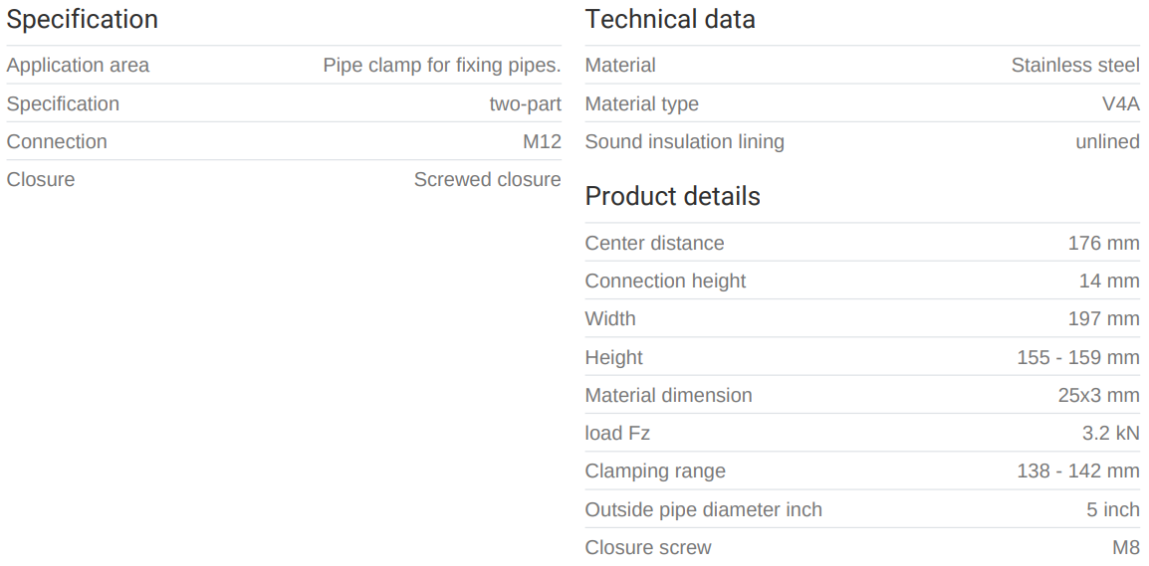
Task: Click the "155 - 159 mm" height value
Action: pyautogui.click(x=1078, y=357)
